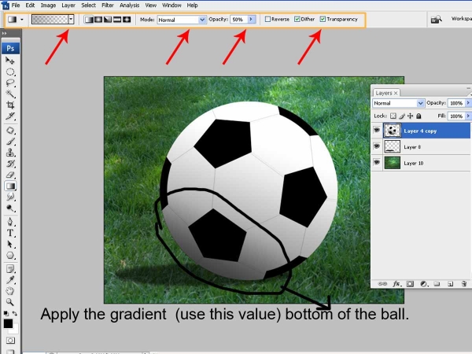
Task: Hide Layer 10 visibility eye
Action: point(377,163)
